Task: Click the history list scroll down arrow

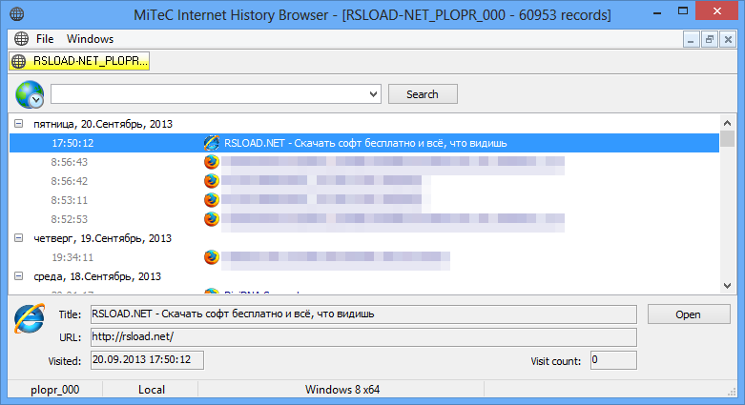Action: 727,286
